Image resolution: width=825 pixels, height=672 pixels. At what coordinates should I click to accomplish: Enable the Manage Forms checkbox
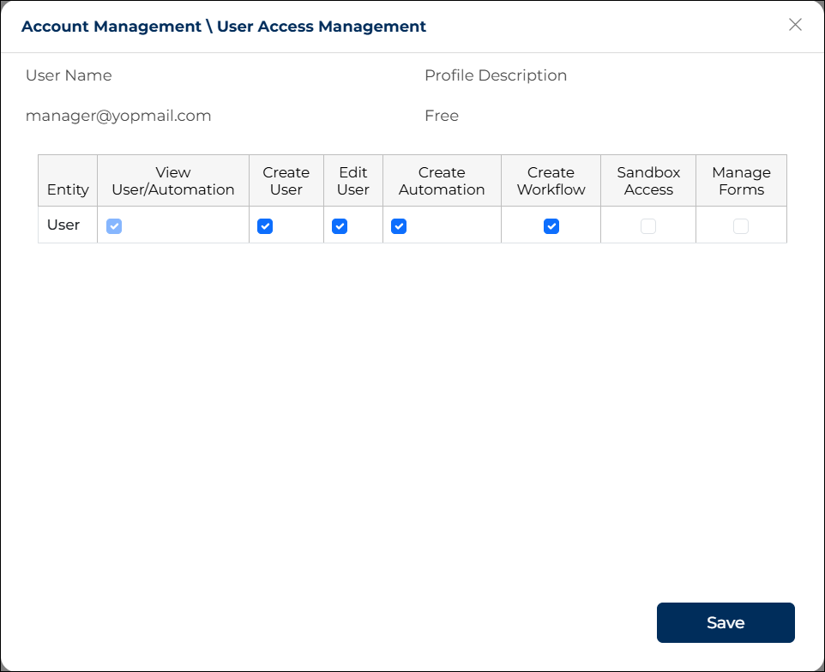pos(741,226)
